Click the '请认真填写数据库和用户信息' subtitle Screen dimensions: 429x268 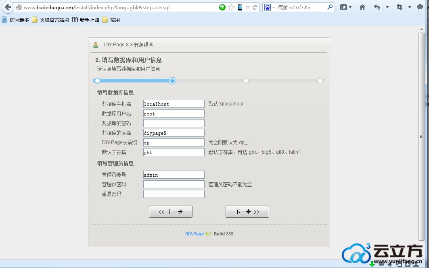(129, 69)
